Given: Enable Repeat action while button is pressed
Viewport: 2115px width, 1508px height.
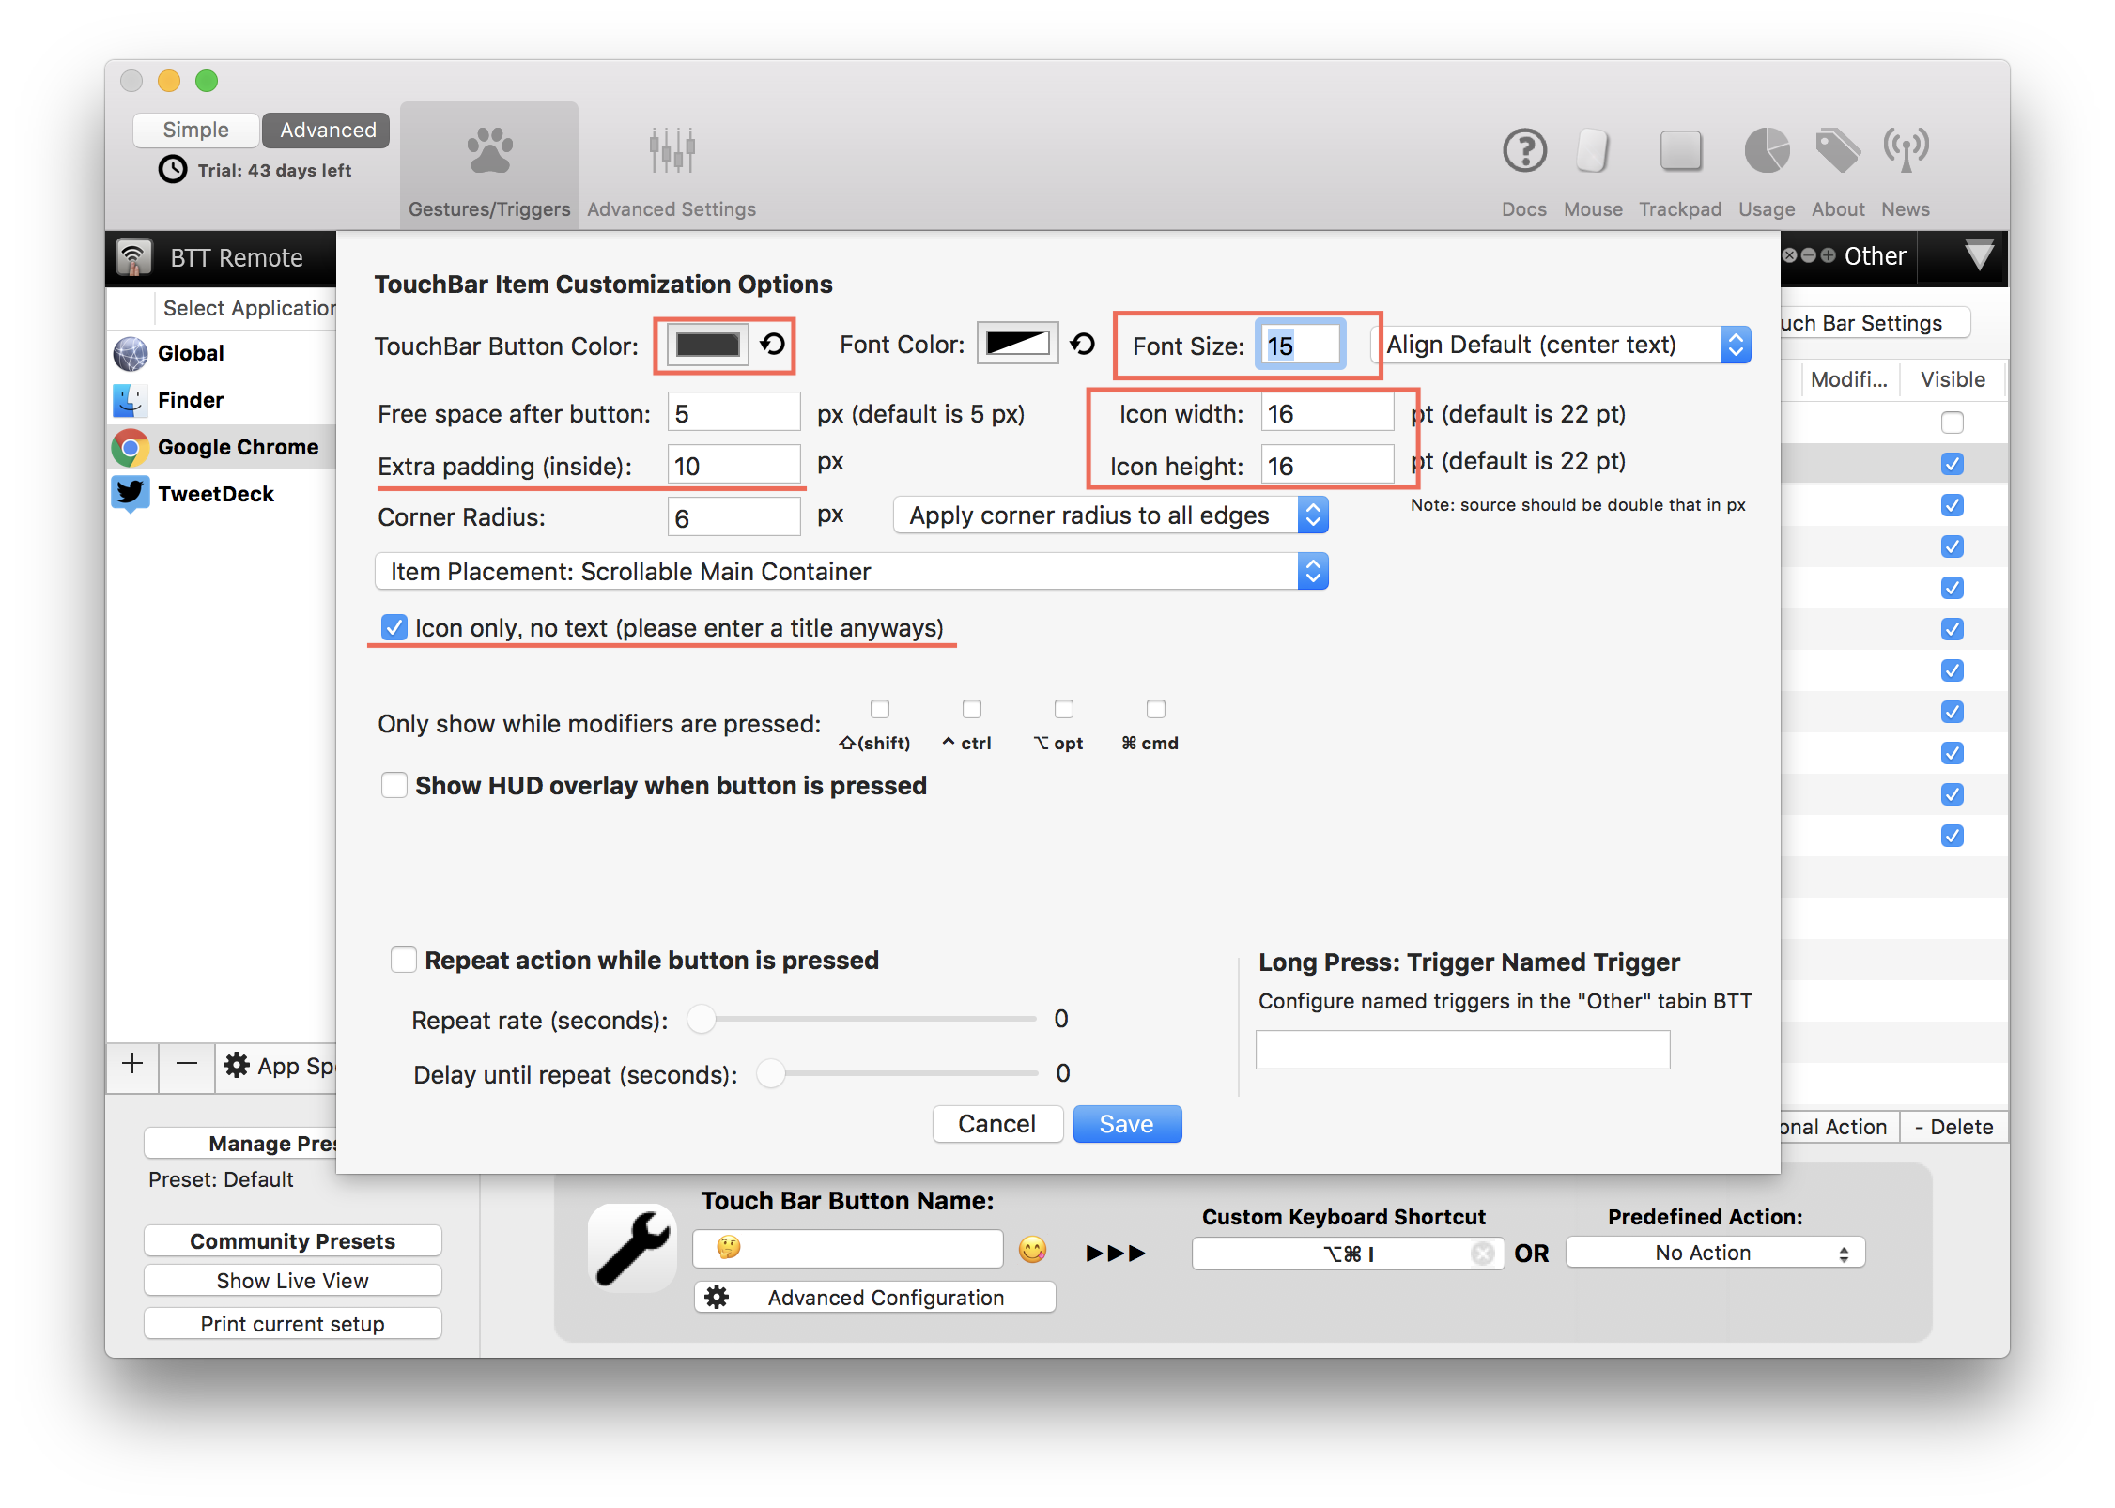Looking at the screenshot, I should click(404, 960).
